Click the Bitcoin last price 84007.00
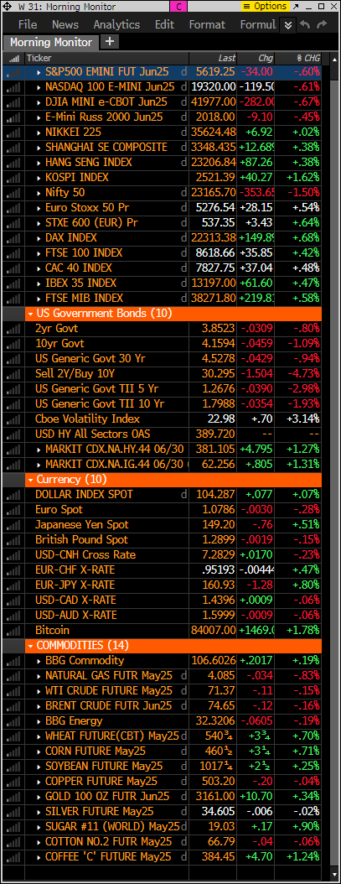341x884 pixels. (214, 631)
